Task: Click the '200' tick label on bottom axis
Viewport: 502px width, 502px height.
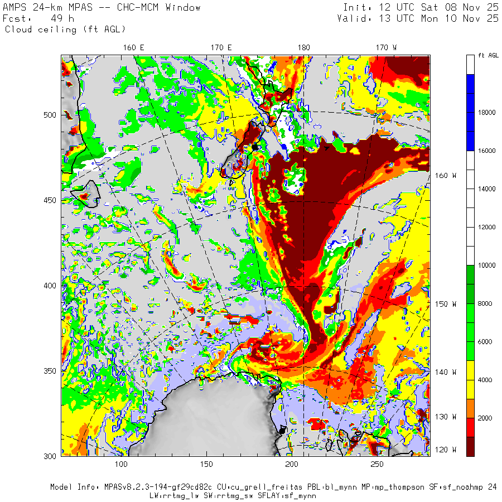Action: (x=291, y=464)
